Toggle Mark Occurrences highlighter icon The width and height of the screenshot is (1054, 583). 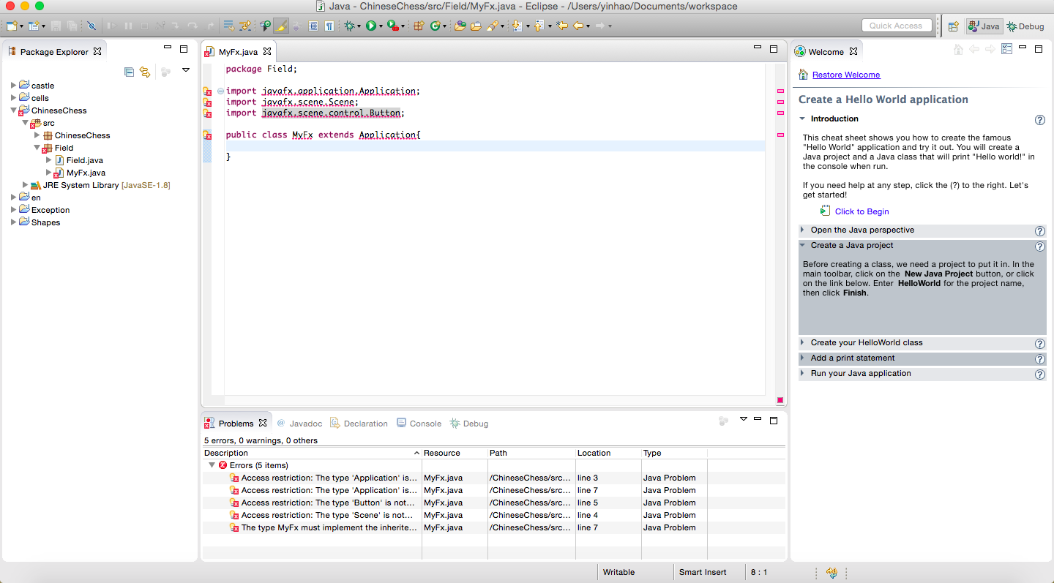281,26
